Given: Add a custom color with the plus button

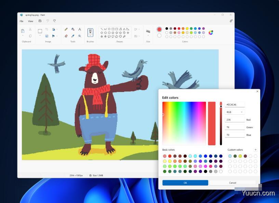Looking at the screenshot, I should 255,150.
